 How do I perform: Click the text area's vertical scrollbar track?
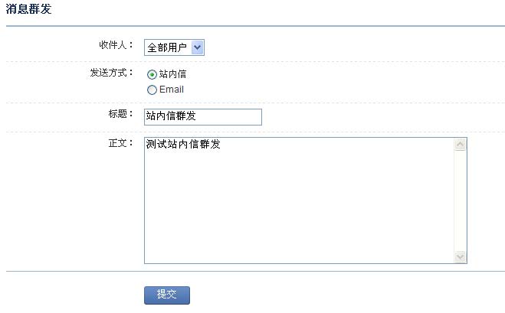click(461, 201)
